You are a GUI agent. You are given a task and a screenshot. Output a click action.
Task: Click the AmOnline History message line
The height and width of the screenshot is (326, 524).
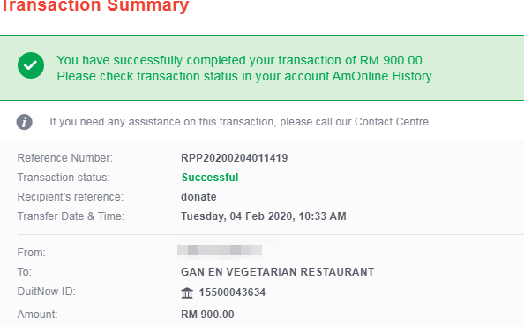(x=245, y=76)
